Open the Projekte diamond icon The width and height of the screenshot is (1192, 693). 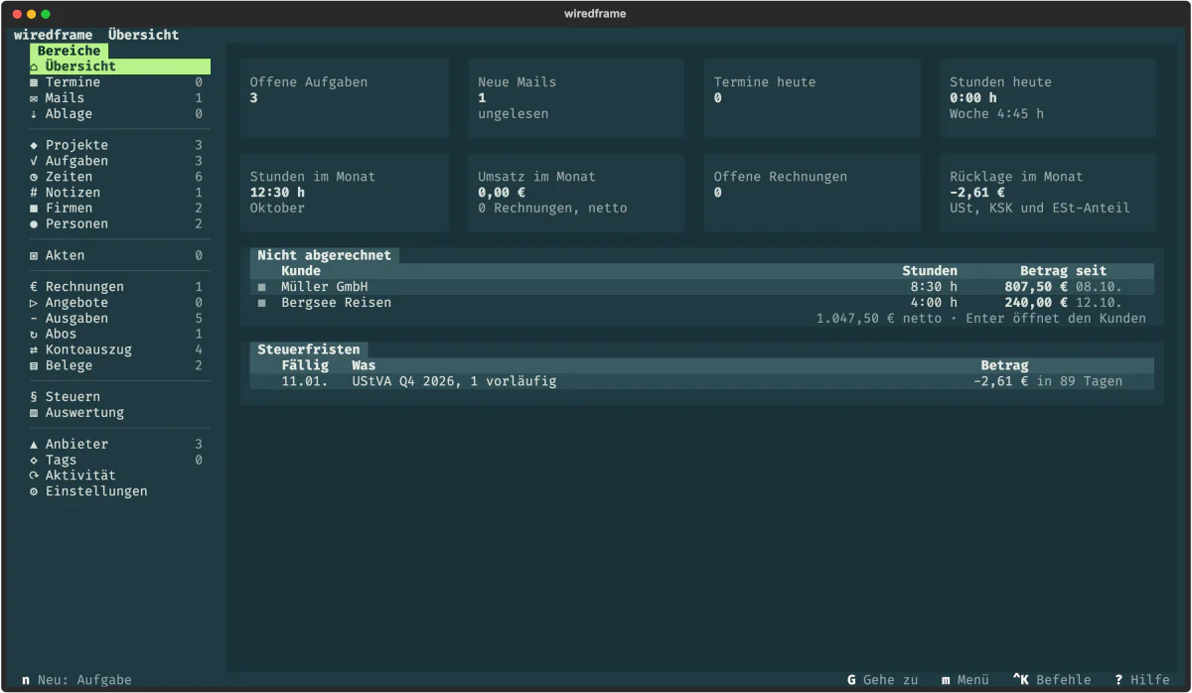point(34,145)
